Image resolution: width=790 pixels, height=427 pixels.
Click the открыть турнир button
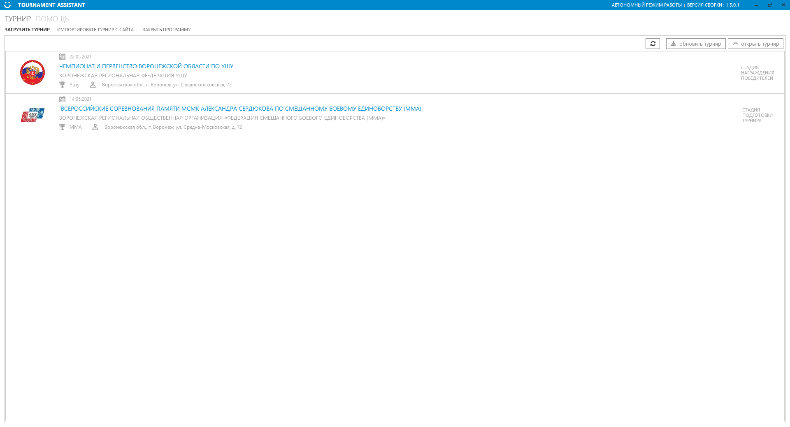tap(755, 44)
